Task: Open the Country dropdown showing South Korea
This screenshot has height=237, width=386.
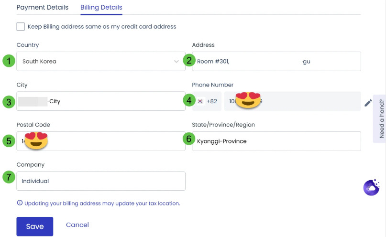Action: tap(101, 61)
